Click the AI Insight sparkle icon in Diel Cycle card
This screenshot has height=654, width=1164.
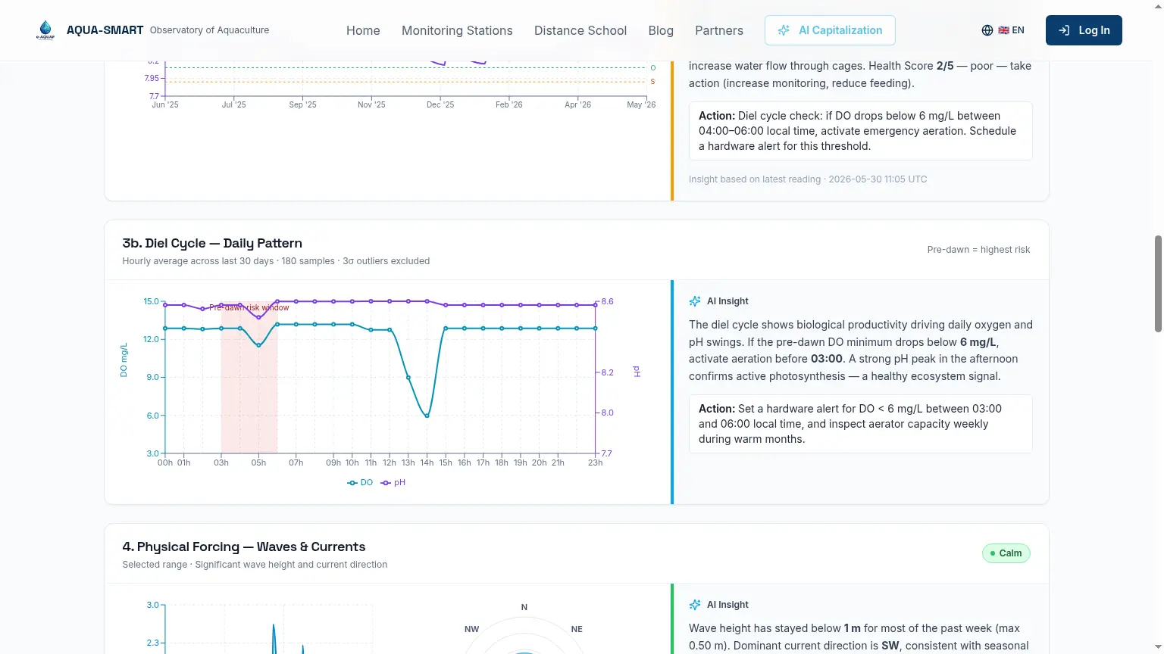[x=695, y=301]
